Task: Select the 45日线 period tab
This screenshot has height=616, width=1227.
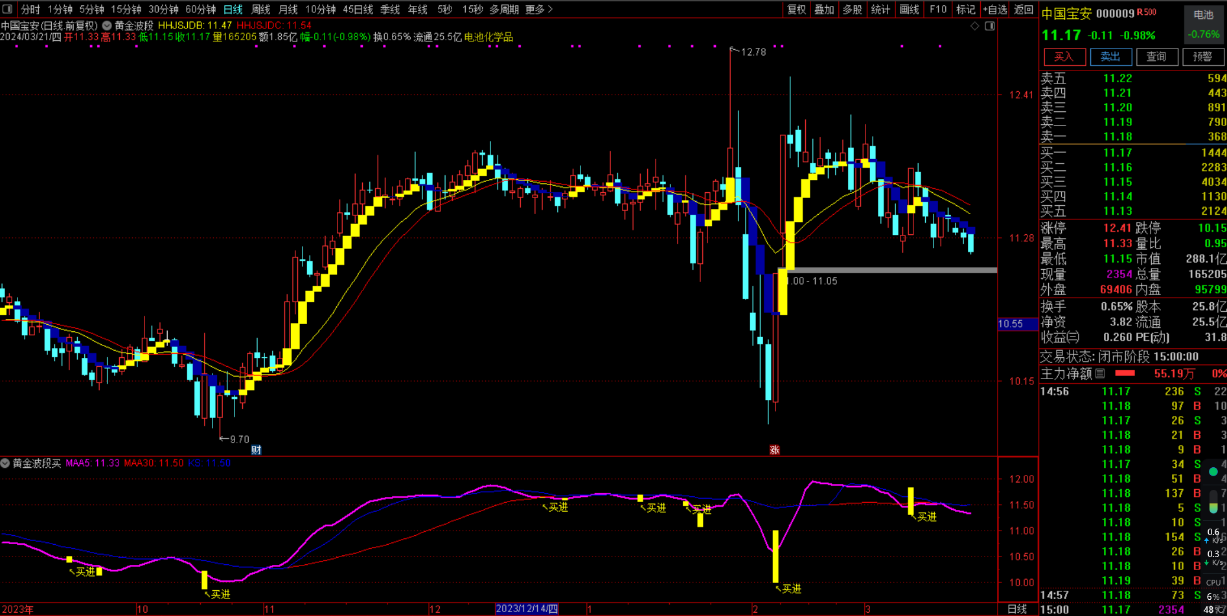Action: point(358,9)
